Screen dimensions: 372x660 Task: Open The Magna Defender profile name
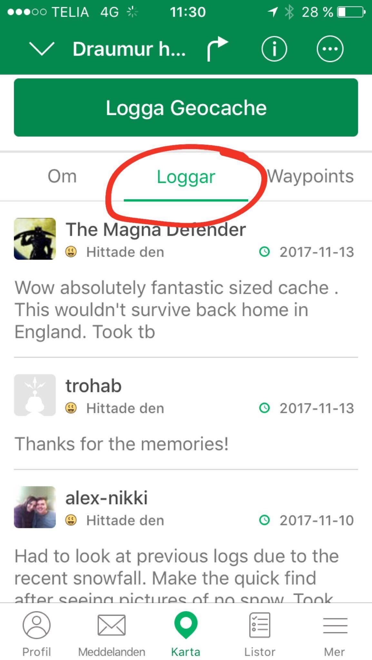click(x=156, y=229)
